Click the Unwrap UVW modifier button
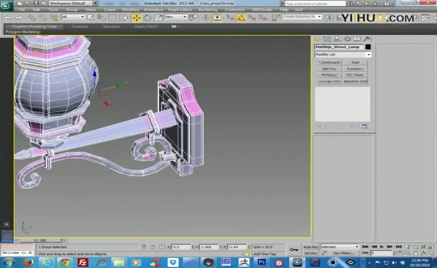The image size is (437, 268). [329, 81]
